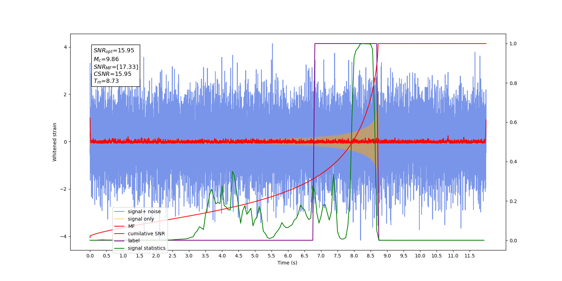Click the 5.0 tick on time axis

point(255,256)
